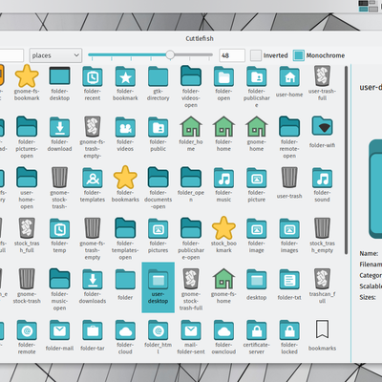The image size is (382, 382).
Task: Select the folder-tar icon
Action: [93, 329]
